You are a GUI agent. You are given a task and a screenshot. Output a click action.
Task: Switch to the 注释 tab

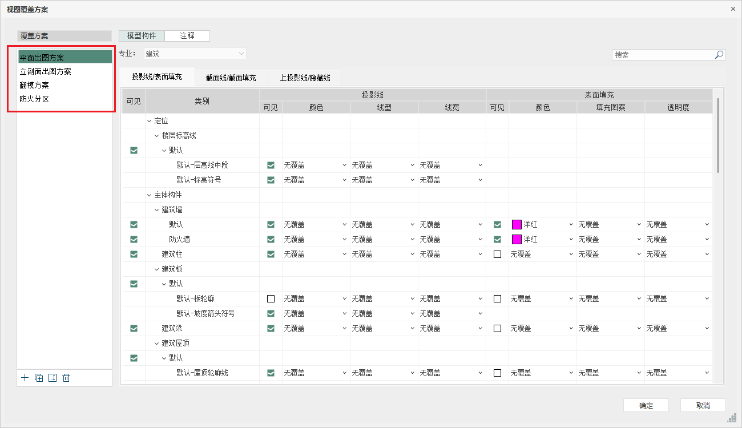187,35
